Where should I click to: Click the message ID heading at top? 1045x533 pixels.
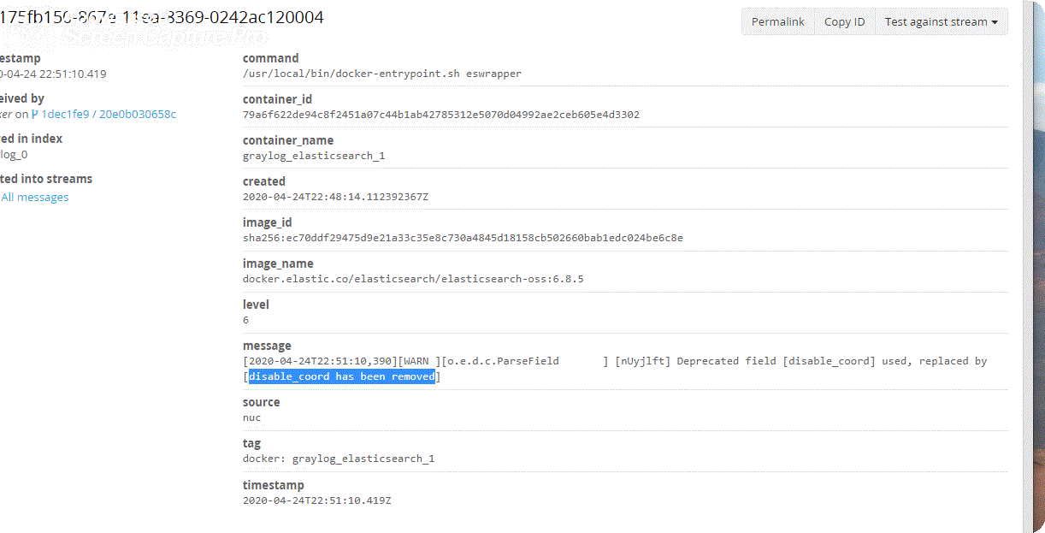pyautogui.click(x=162, y=17)
